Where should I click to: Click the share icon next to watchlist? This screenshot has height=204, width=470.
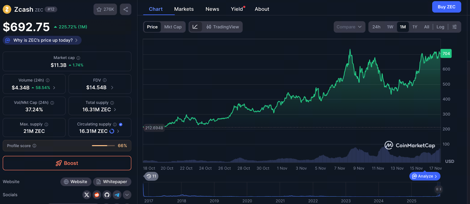(125, 9)
